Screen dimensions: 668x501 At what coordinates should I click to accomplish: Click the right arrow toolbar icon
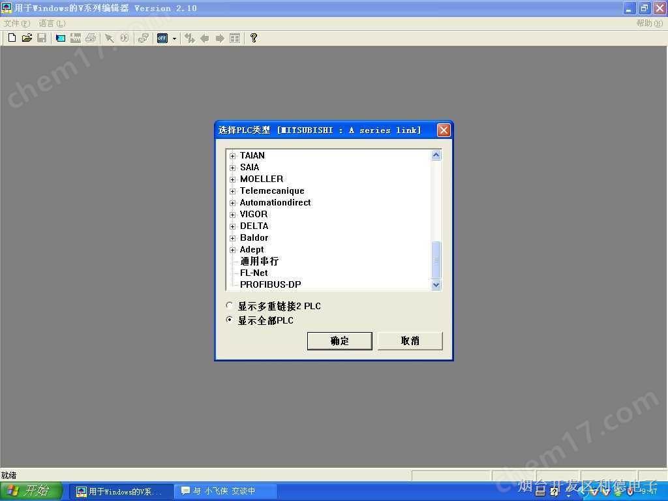pyautogui.click(x=220, y=38)
